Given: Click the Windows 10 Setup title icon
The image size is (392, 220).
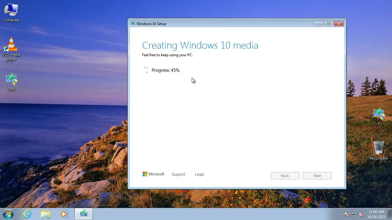Looking at the screenshot, I should point(133,24).
